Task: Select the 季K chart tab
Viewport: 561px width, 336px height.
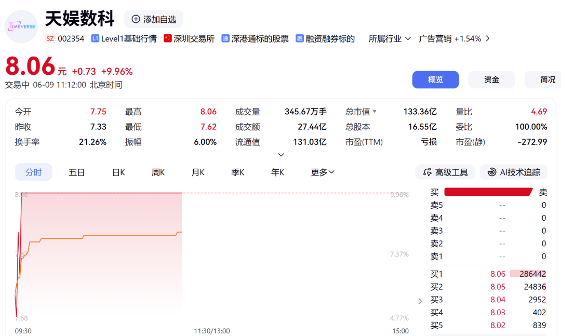Action: click(237, 172)
